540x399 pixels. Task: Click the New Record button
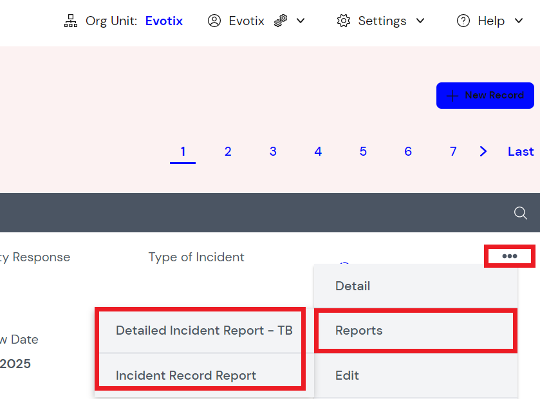pos(485,95)
